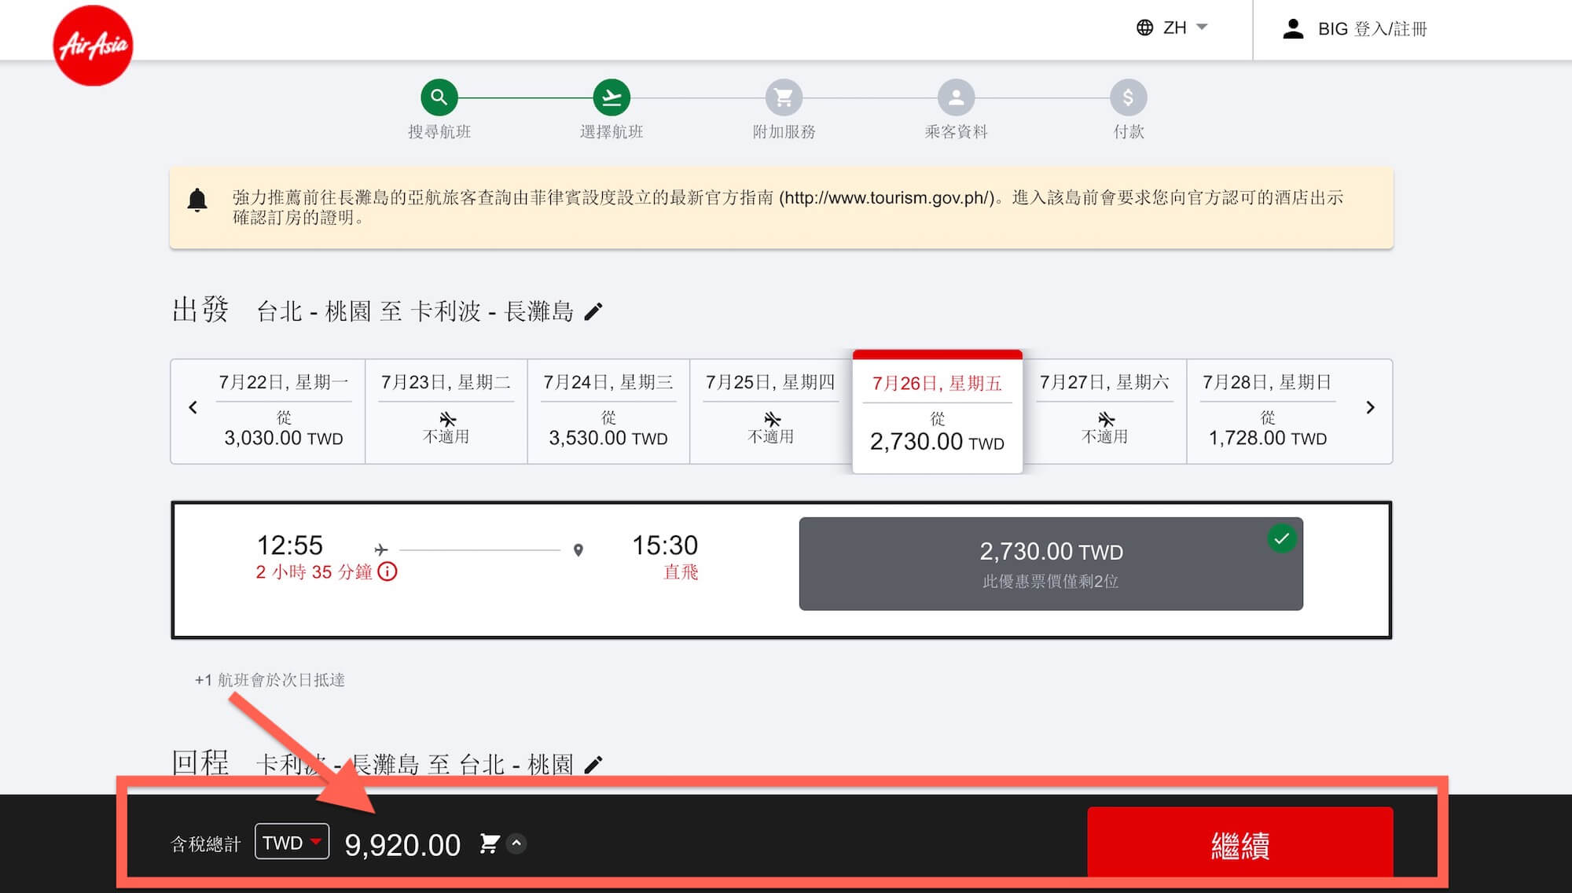The width and height of the screenshot is (1572, 893).
Task: Click the add-ons shopping cart step icon
Action: (x=784, y=97)
